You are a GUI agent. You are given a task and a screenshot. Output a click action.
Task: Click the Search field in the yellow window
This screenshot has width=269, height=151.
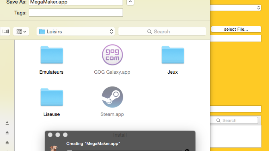(234, 120)
